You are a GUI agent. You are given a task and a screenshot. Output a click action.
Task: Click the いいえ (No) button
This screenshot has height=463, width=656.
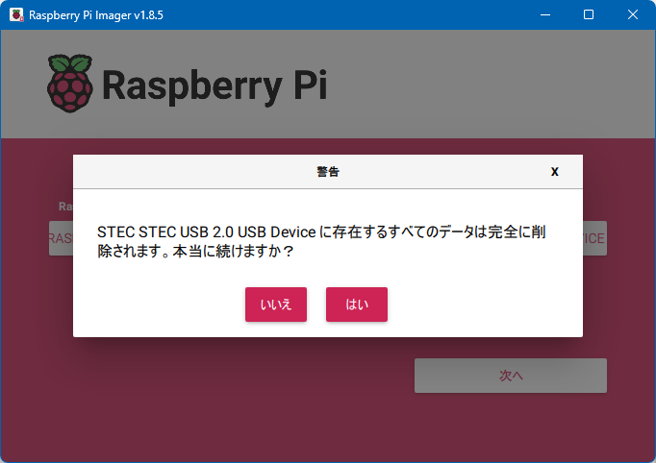[276, 305]
